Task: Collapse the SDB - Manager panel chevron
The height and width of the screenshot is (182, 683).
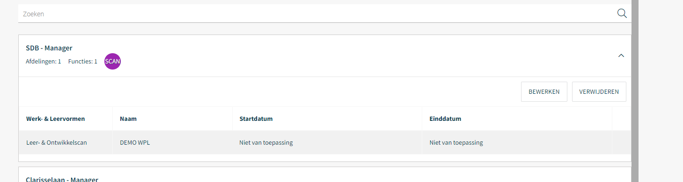Action: tap(621, 56)
